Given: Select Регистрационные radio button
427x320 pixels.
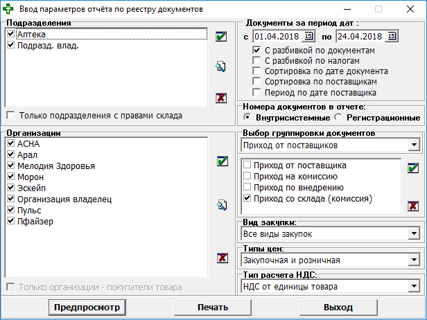Looking at the screenshot, I should [338, 117].
